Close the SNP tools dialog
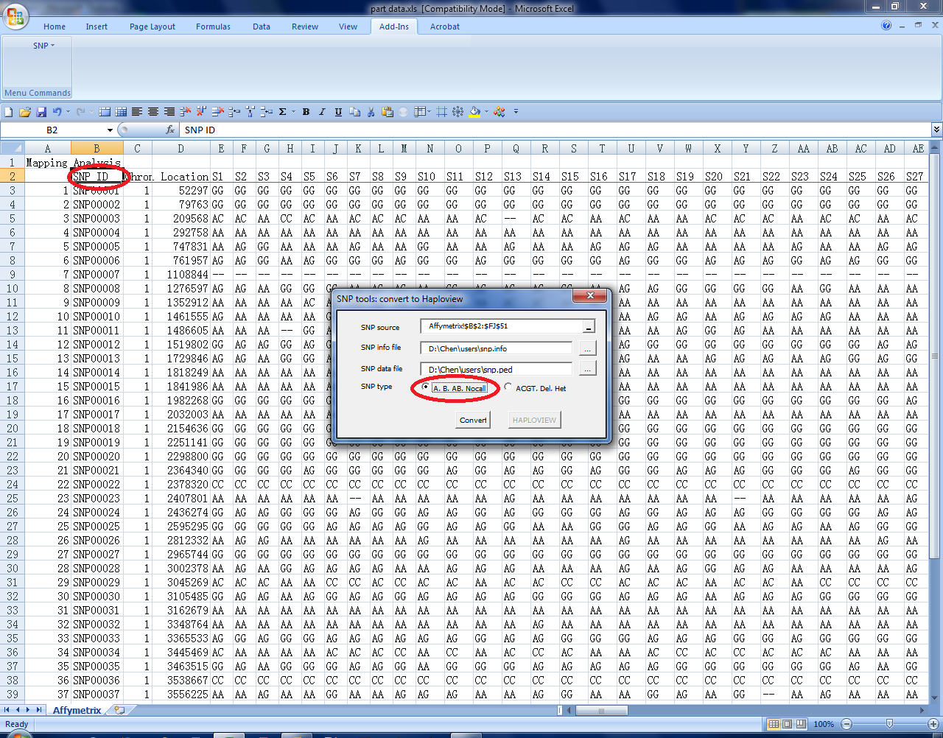943x738 pixels. [590, 295]
